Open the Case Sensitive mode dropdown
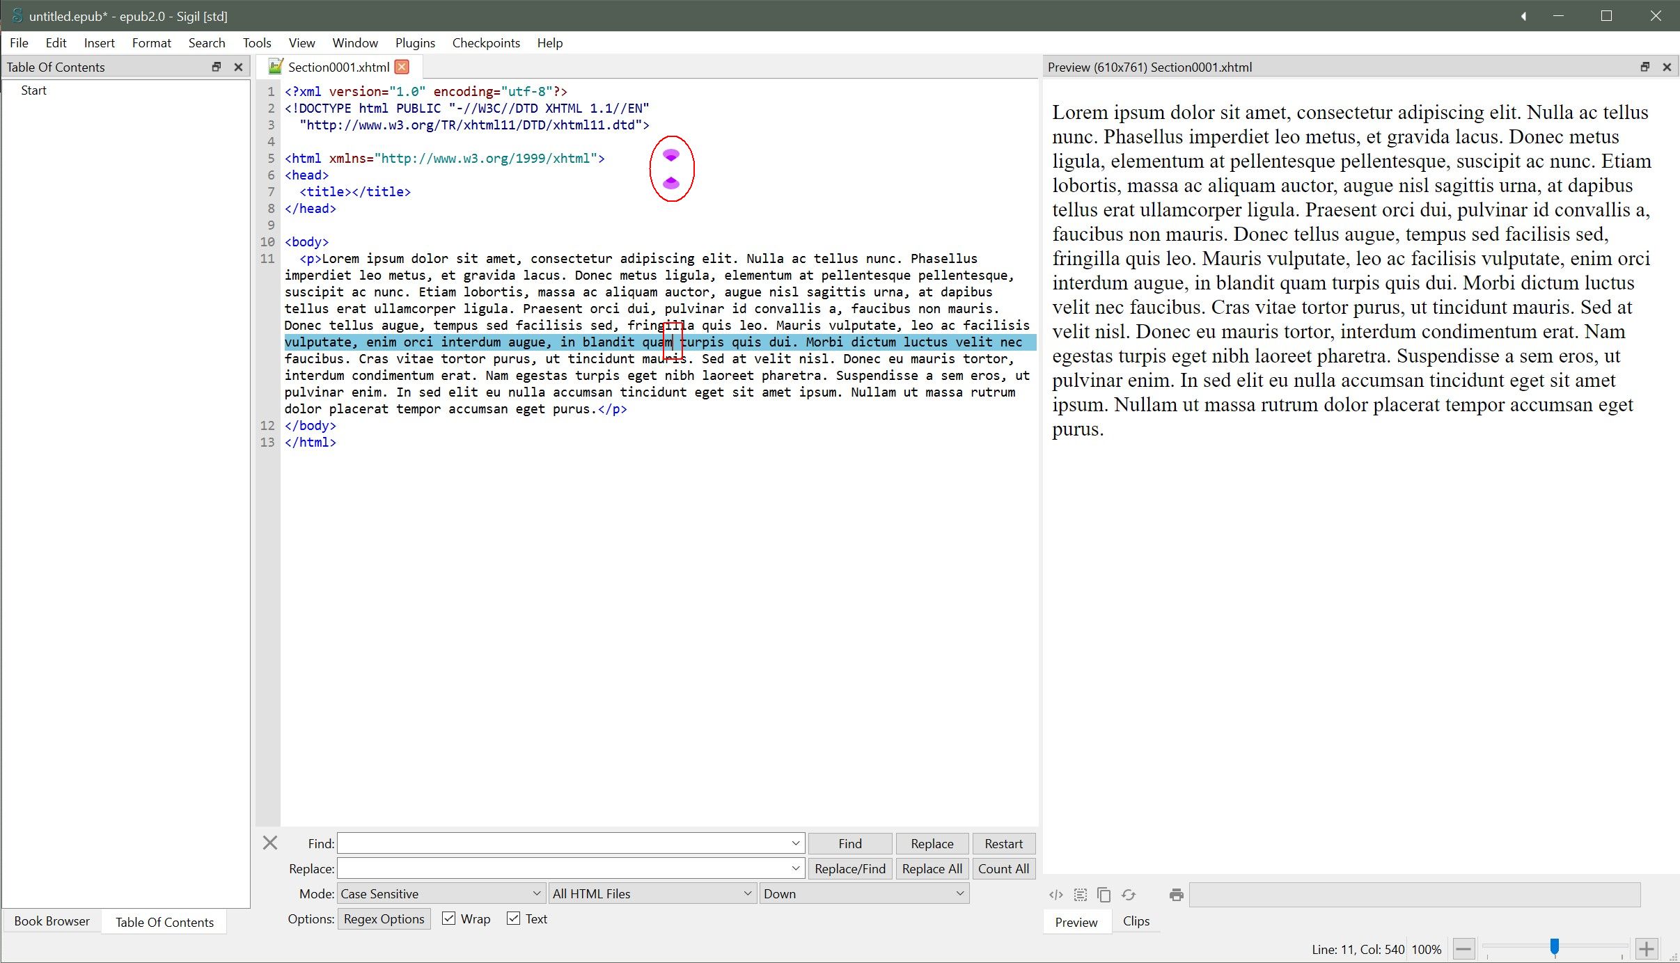 pos(441,893)
